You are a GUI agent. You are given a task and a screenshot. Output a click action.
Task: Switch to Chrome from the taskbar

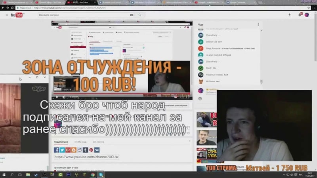pyautogui.click(x=93, y=175)
